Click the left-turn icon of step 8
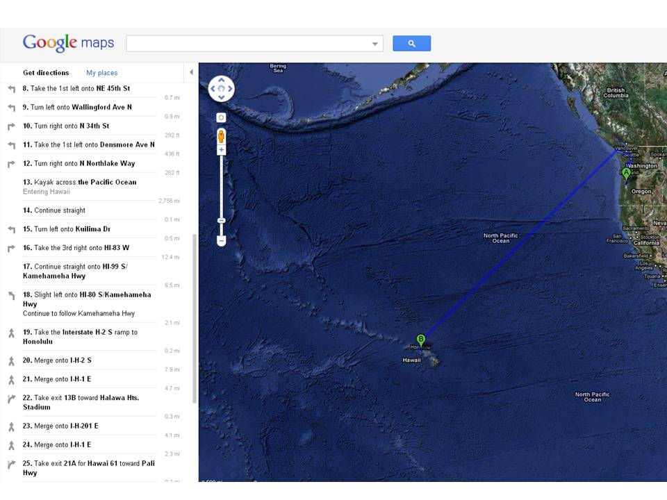Viewport: 667px width, 500px height. (12, 89)
